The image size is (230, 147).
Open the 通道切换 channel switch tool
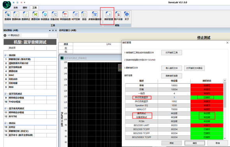pyautogui.click(x=35, y=16)
